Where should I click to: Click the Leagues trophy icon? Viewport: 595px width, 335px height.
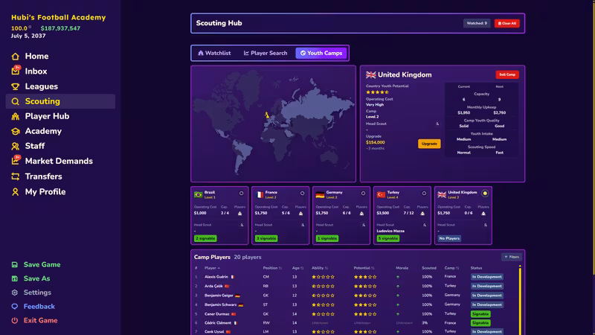[x=15, y=86]
